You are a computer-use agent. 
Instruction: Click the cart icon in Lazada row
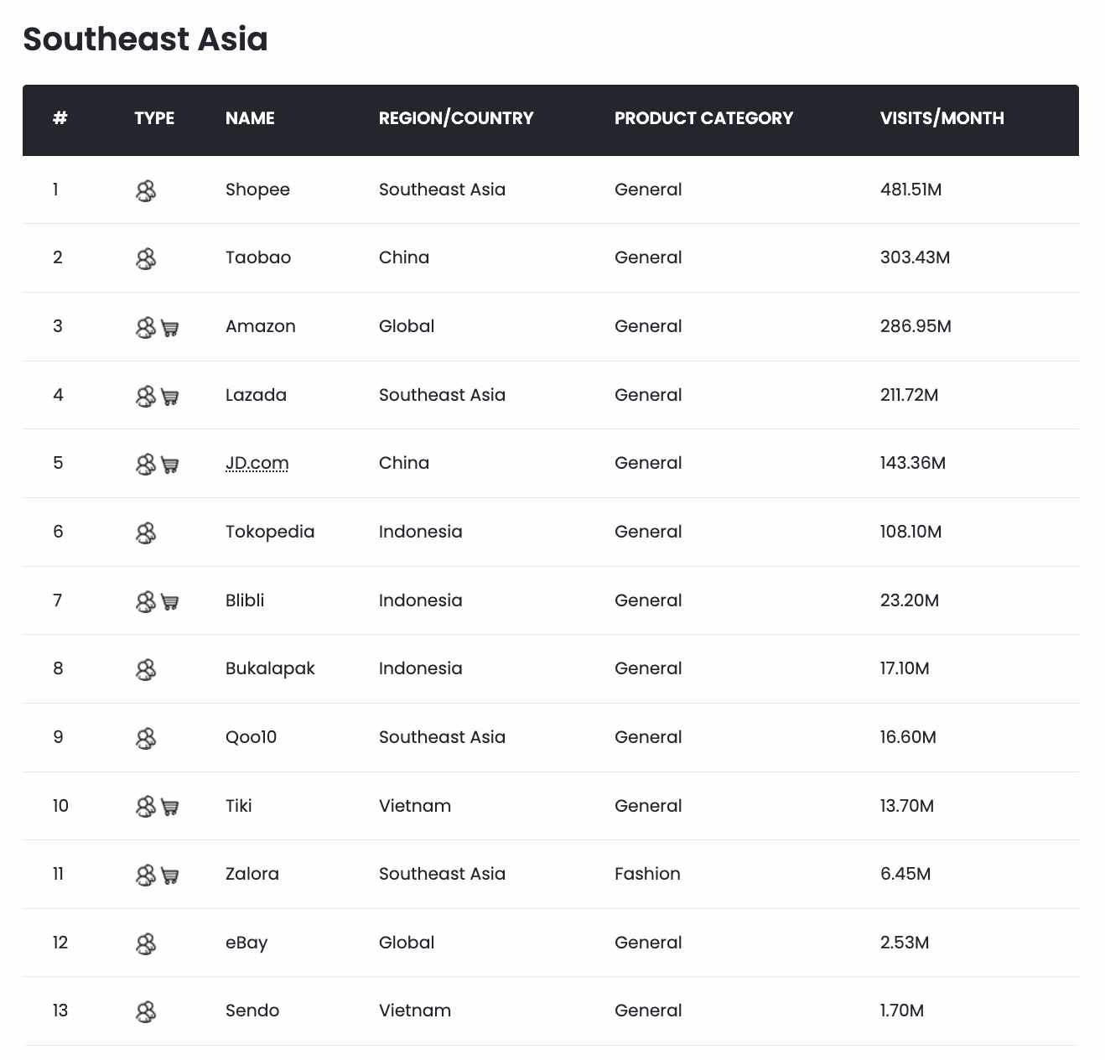coord(170,397)
